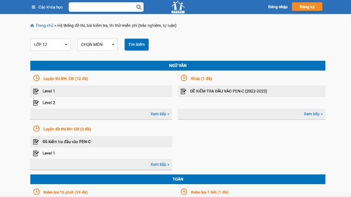Click clock icon next to Khác (1 đề)
Image resolution: width=351 pixels, height=197 pixels.
tap(184, 78)
